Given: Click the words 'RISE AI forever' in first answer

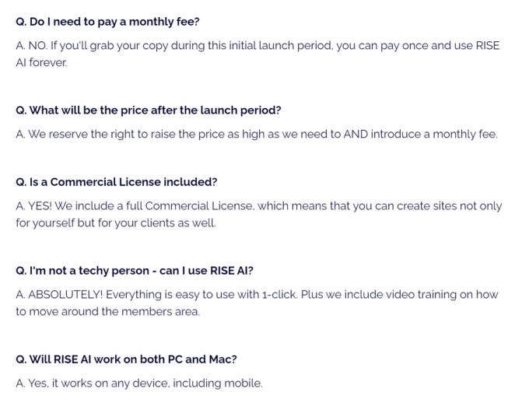Looking at the screenshot, I should [41, 62].
